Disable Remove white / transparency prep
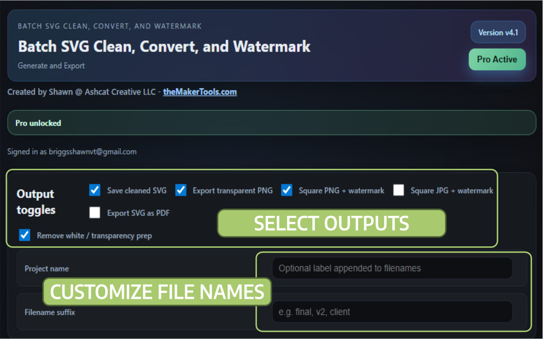Viewport: 543px width, 339px height. 24,236
